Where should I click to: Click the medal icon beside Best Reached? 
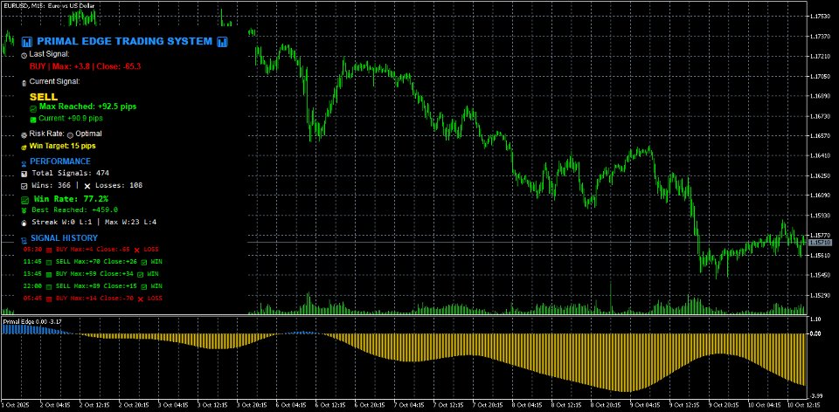24,211
